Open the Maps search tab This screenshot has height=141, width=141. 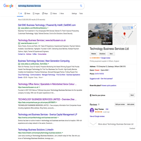click(x=45, y=14)
